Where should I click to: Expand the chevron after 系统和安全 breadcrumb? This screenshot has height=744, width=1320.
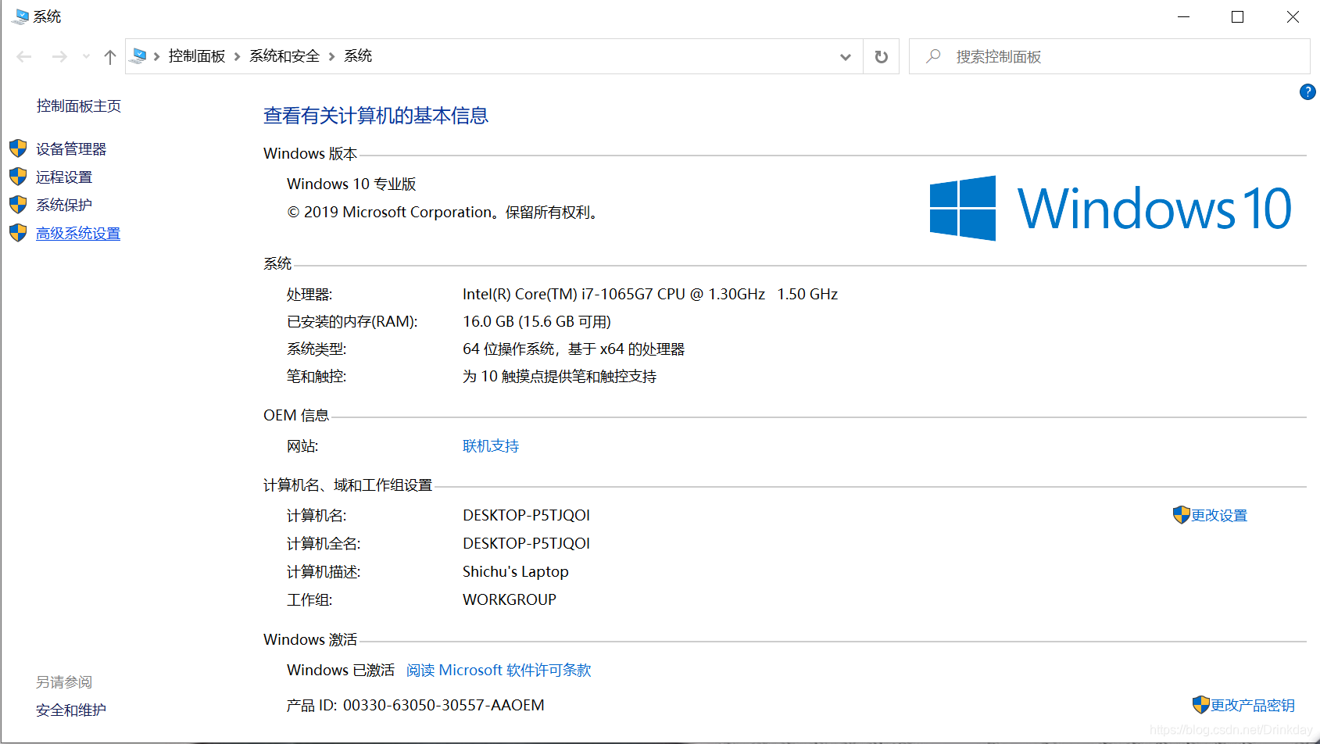click(331, 56)
